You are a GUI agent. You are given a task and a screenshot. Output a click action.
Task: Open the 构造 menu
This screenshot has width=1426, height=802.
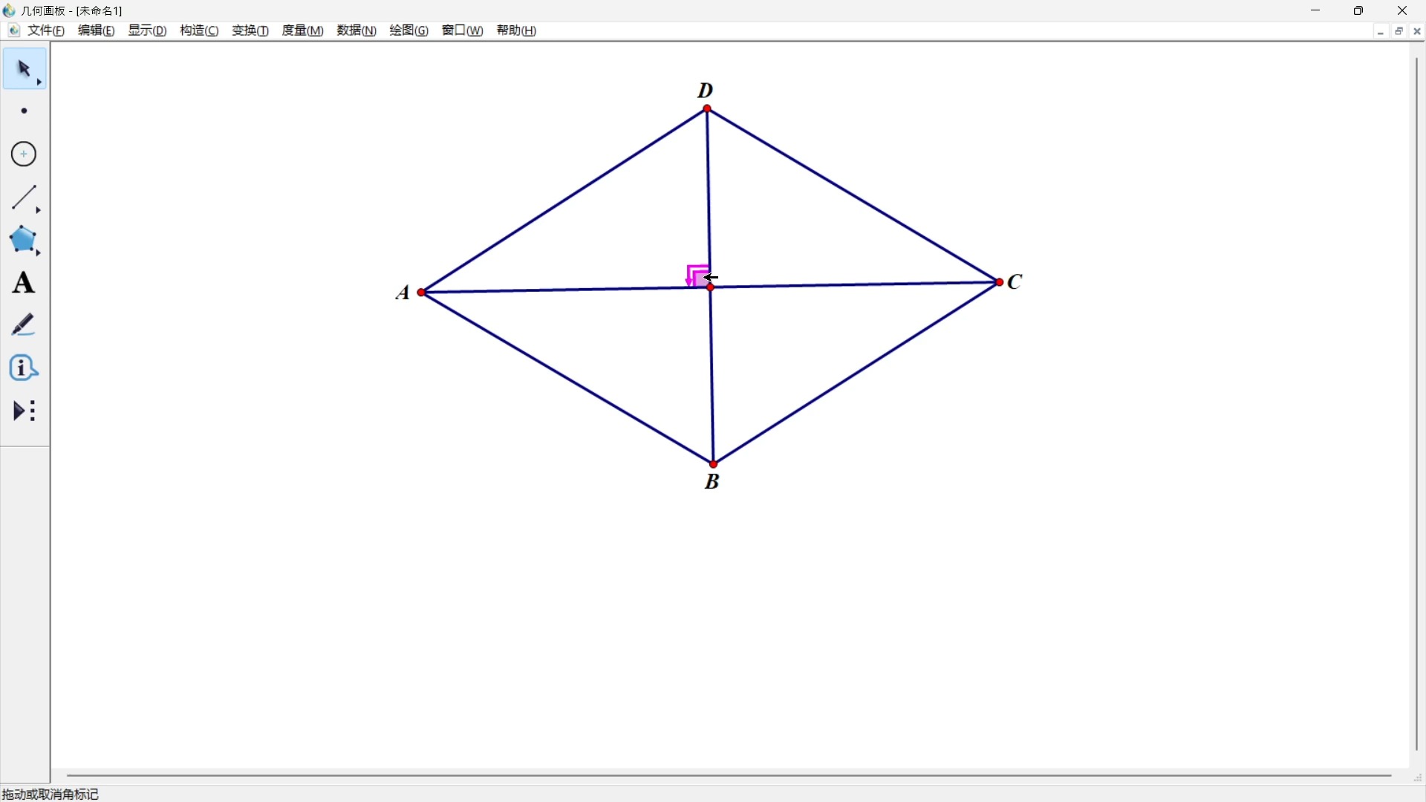click(x=199, y=30)
